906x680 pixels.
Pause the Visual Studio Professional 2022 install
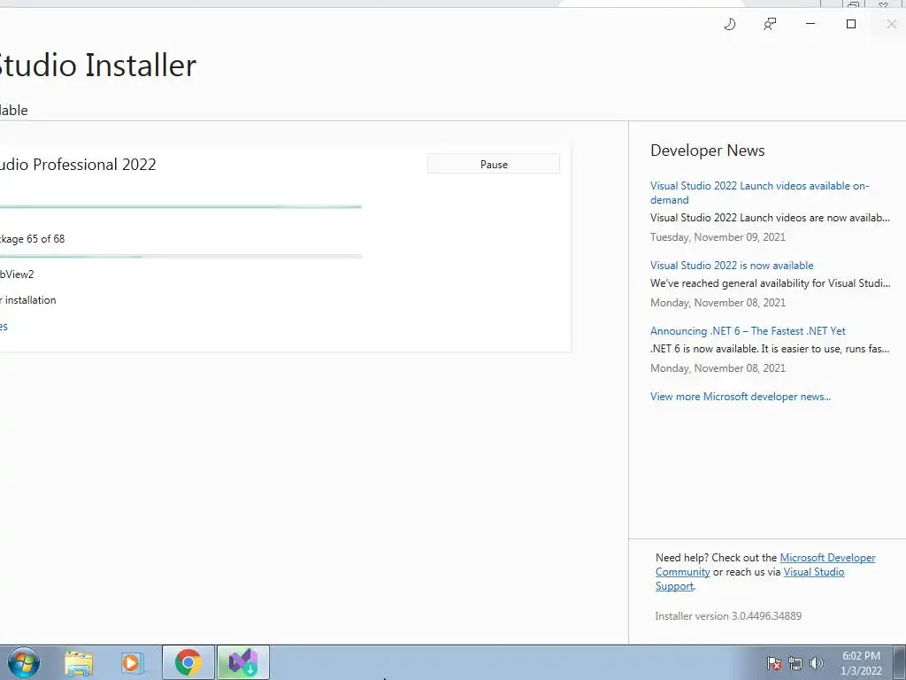tap(494, 164)
